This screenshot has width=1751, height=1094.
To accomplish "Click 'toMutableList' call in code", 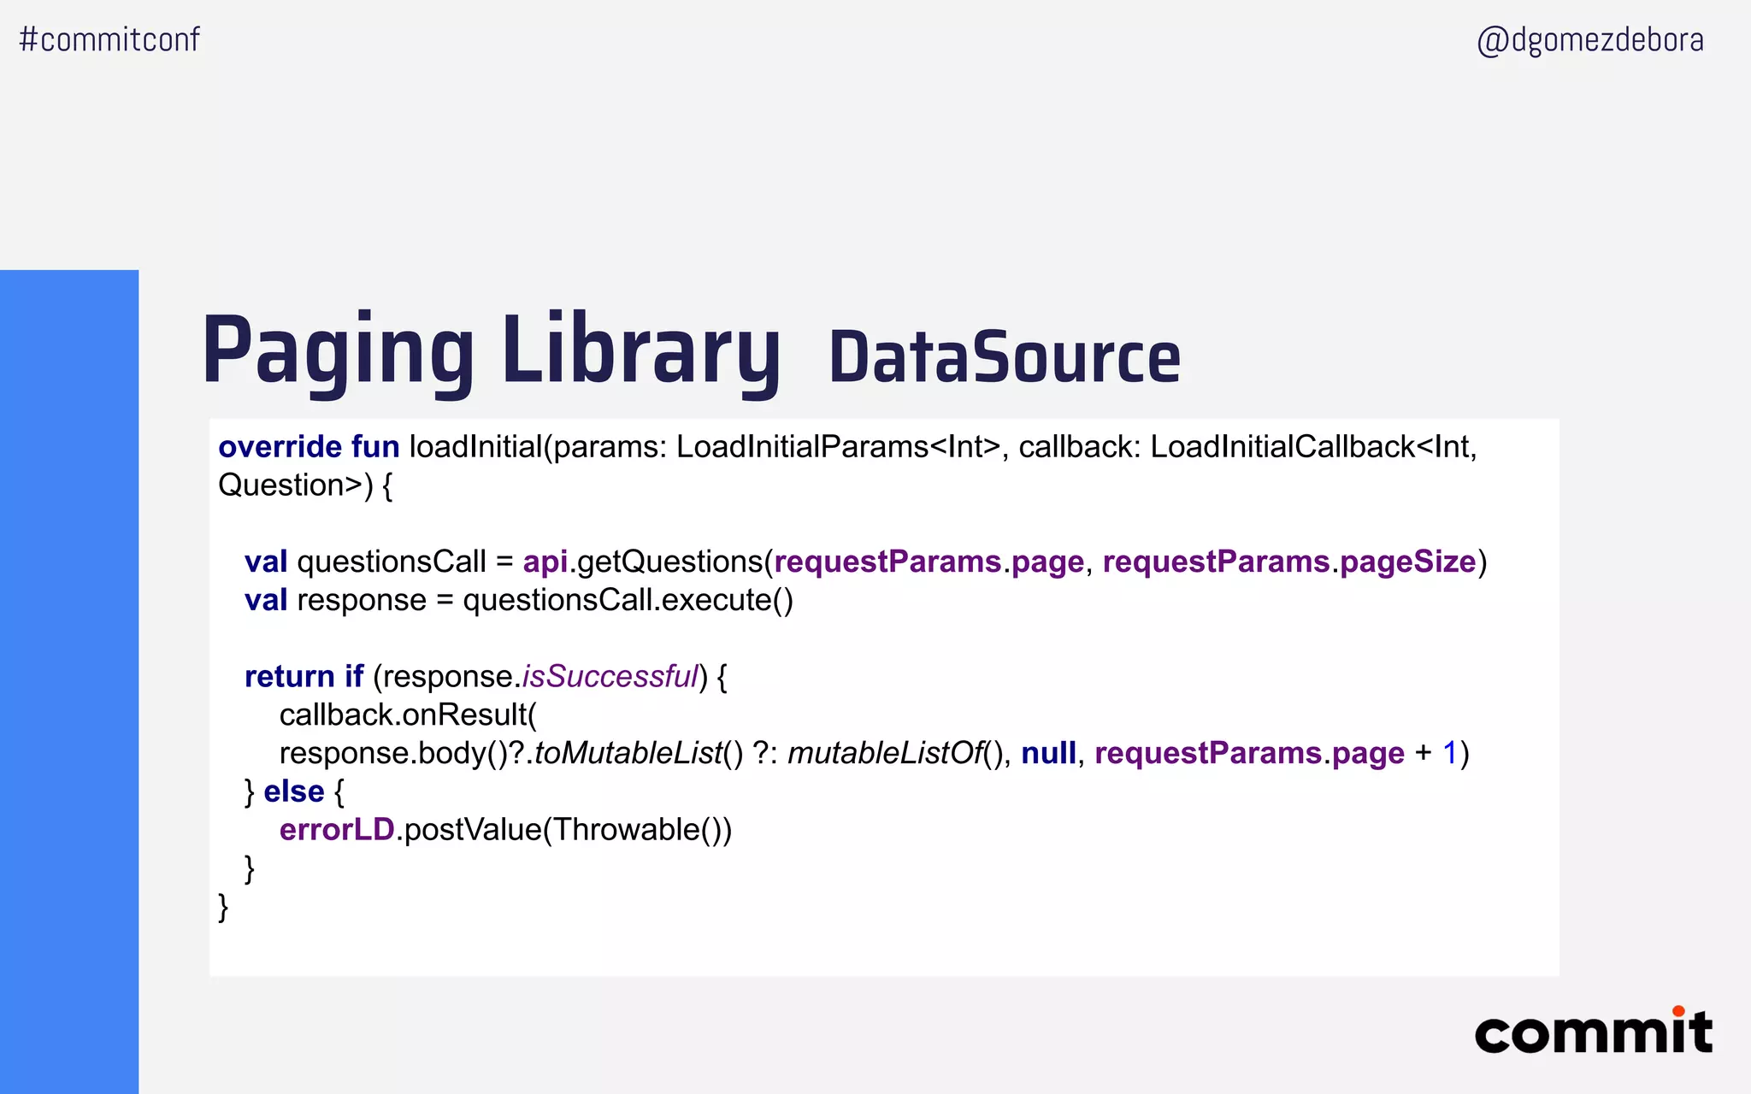I will point(628,753).
